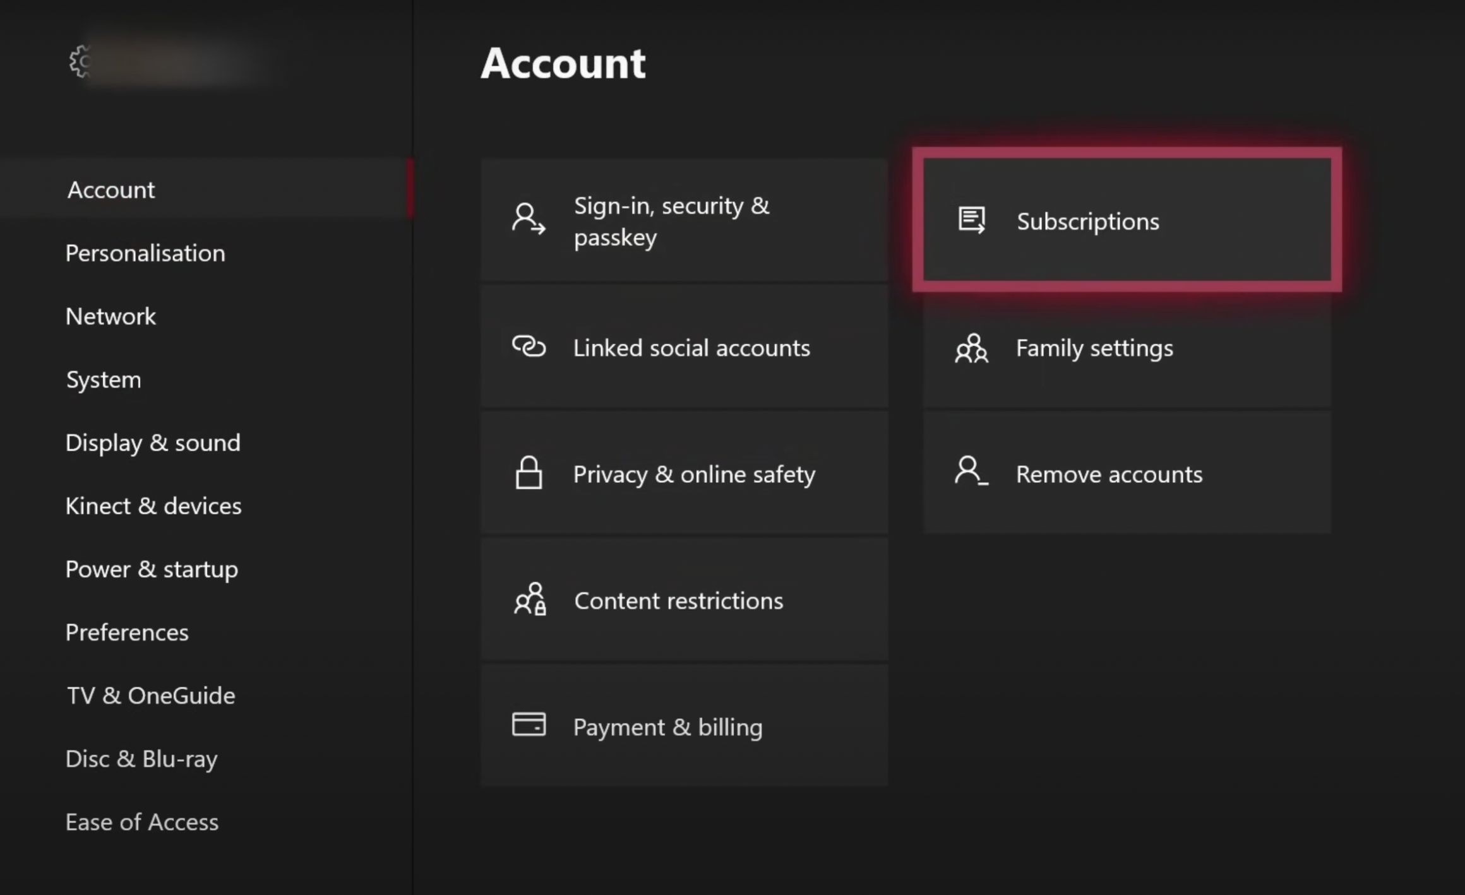Select Remove accounts
Viewport: 1465px width, 895px height.
pos(1127,474)
